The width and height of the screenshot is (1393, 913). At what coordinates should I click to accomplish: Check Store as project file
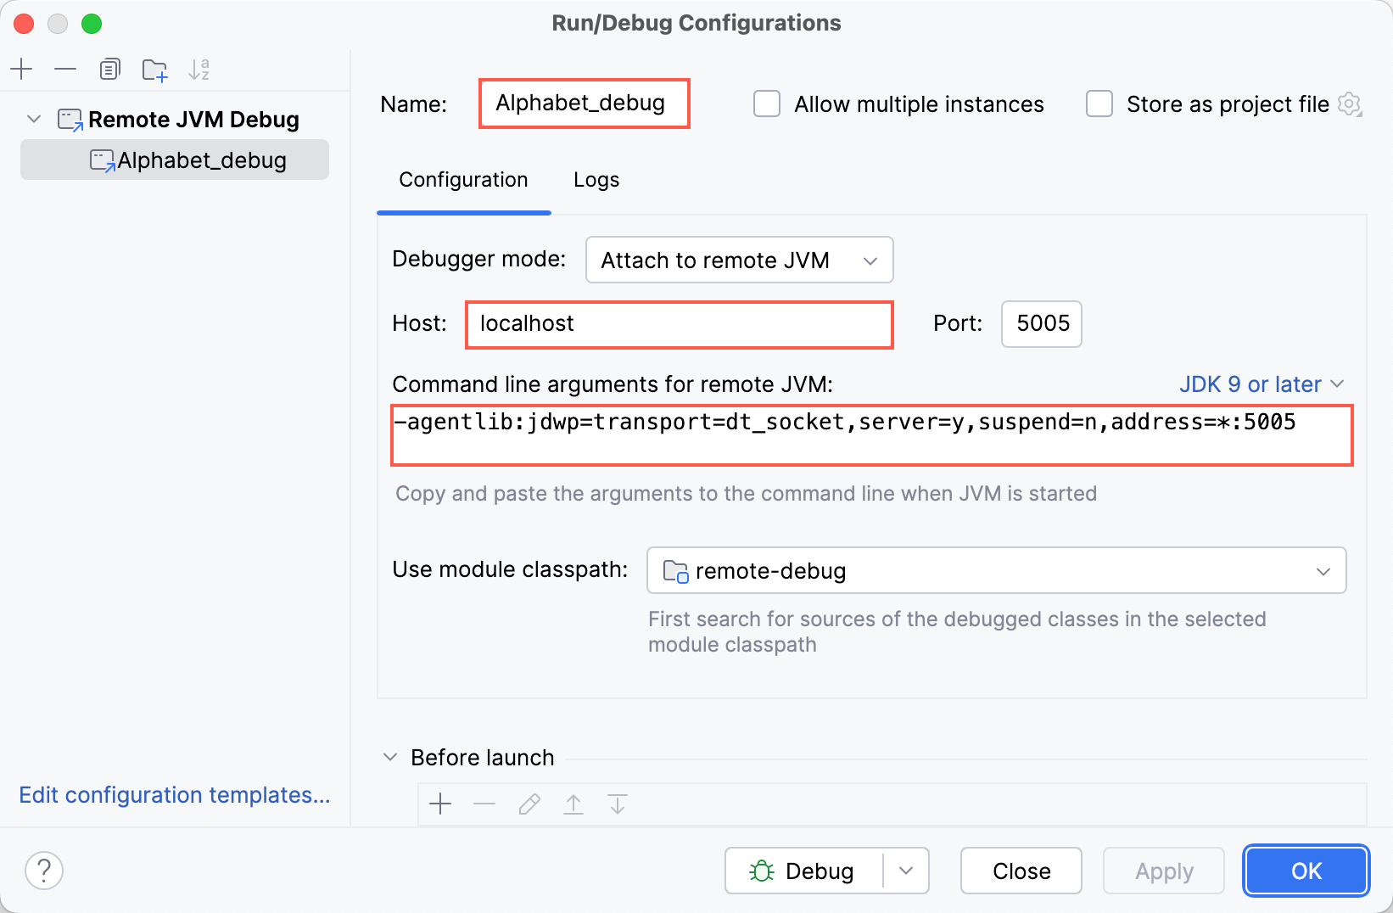[1099, 104]
